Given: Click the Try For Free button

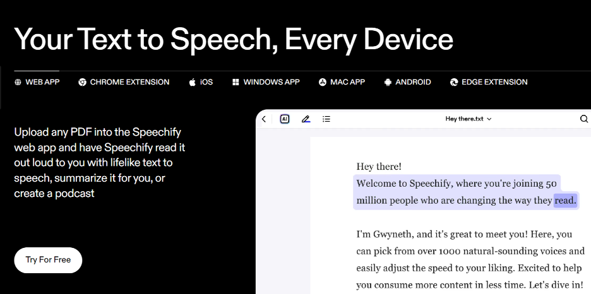Looking at the screenshot, I should click(48, 260).
